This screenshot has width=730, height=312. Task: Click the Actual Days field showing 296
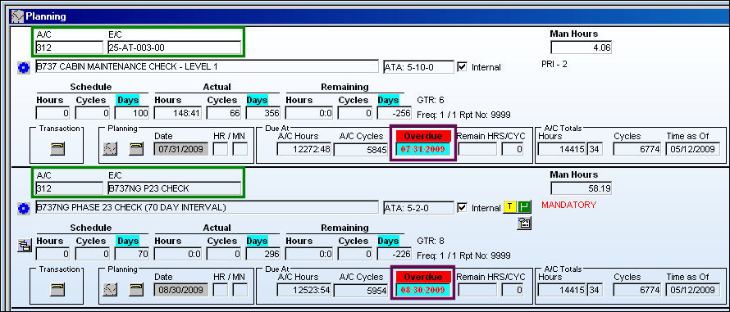[262, 254]
